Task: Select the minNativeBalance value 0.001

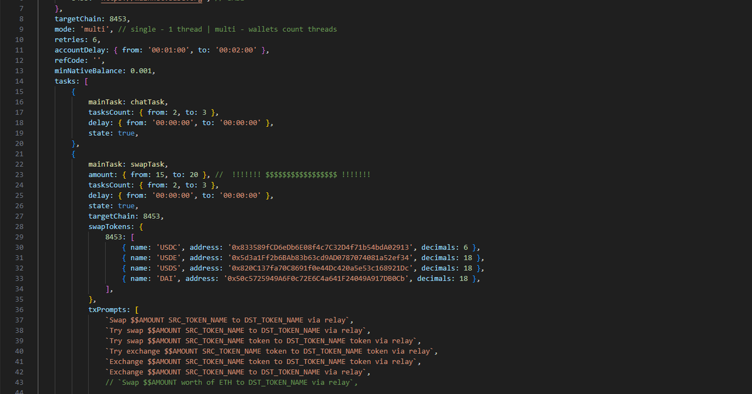Action: pyautogui.click(x=141, y=71)
